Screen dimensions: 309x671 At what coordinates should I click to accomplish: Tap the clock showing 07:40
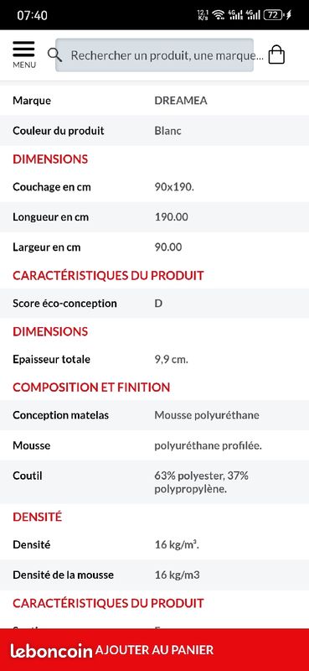pos(32,15)
